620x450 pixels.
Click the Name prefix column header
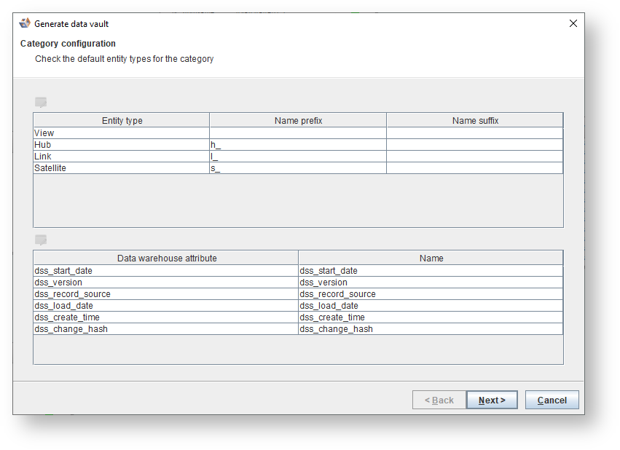[x=298, y=120]
